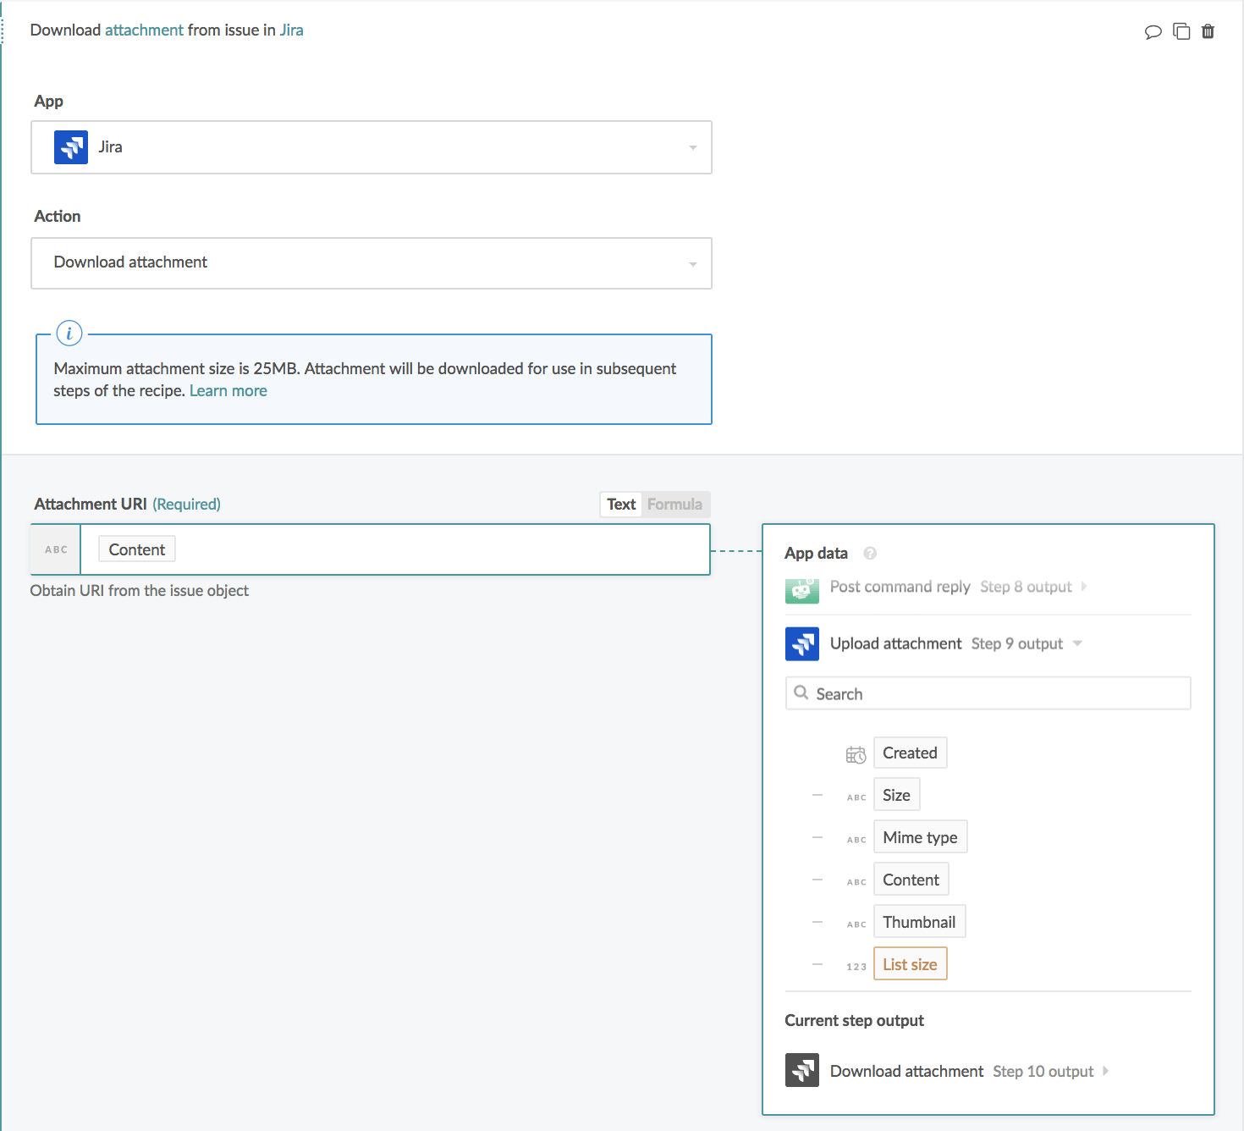Open the App dropdown showing Jira
This screenshot has height=1131, width=1244.
(x=371, y=147)
